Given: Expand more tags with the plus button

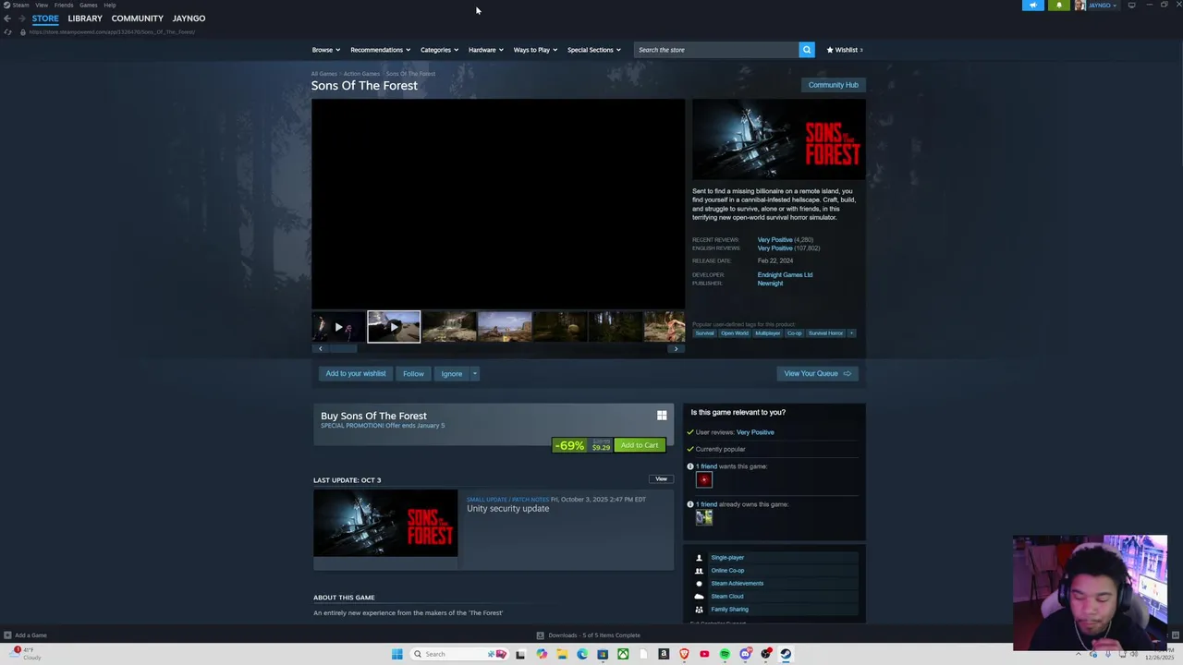Looking at the screenshot, I should coord(851,333).
